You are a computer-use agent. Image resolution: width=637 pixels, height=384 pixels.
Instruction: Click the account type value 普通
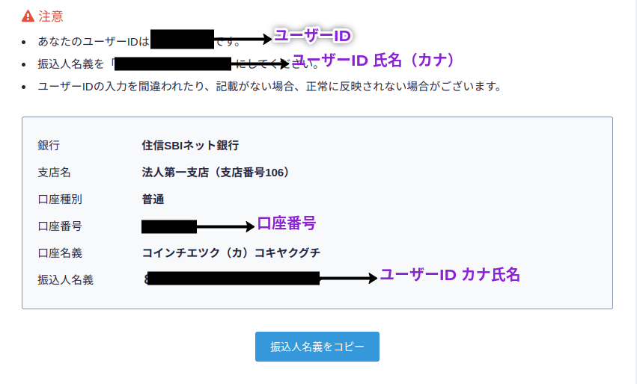coord(153,199)
